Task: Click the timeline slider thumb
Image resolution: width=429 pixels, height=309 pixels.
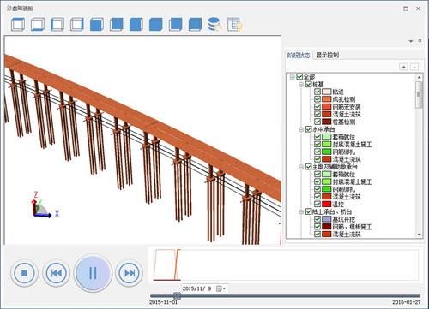Action: (177, 296)
